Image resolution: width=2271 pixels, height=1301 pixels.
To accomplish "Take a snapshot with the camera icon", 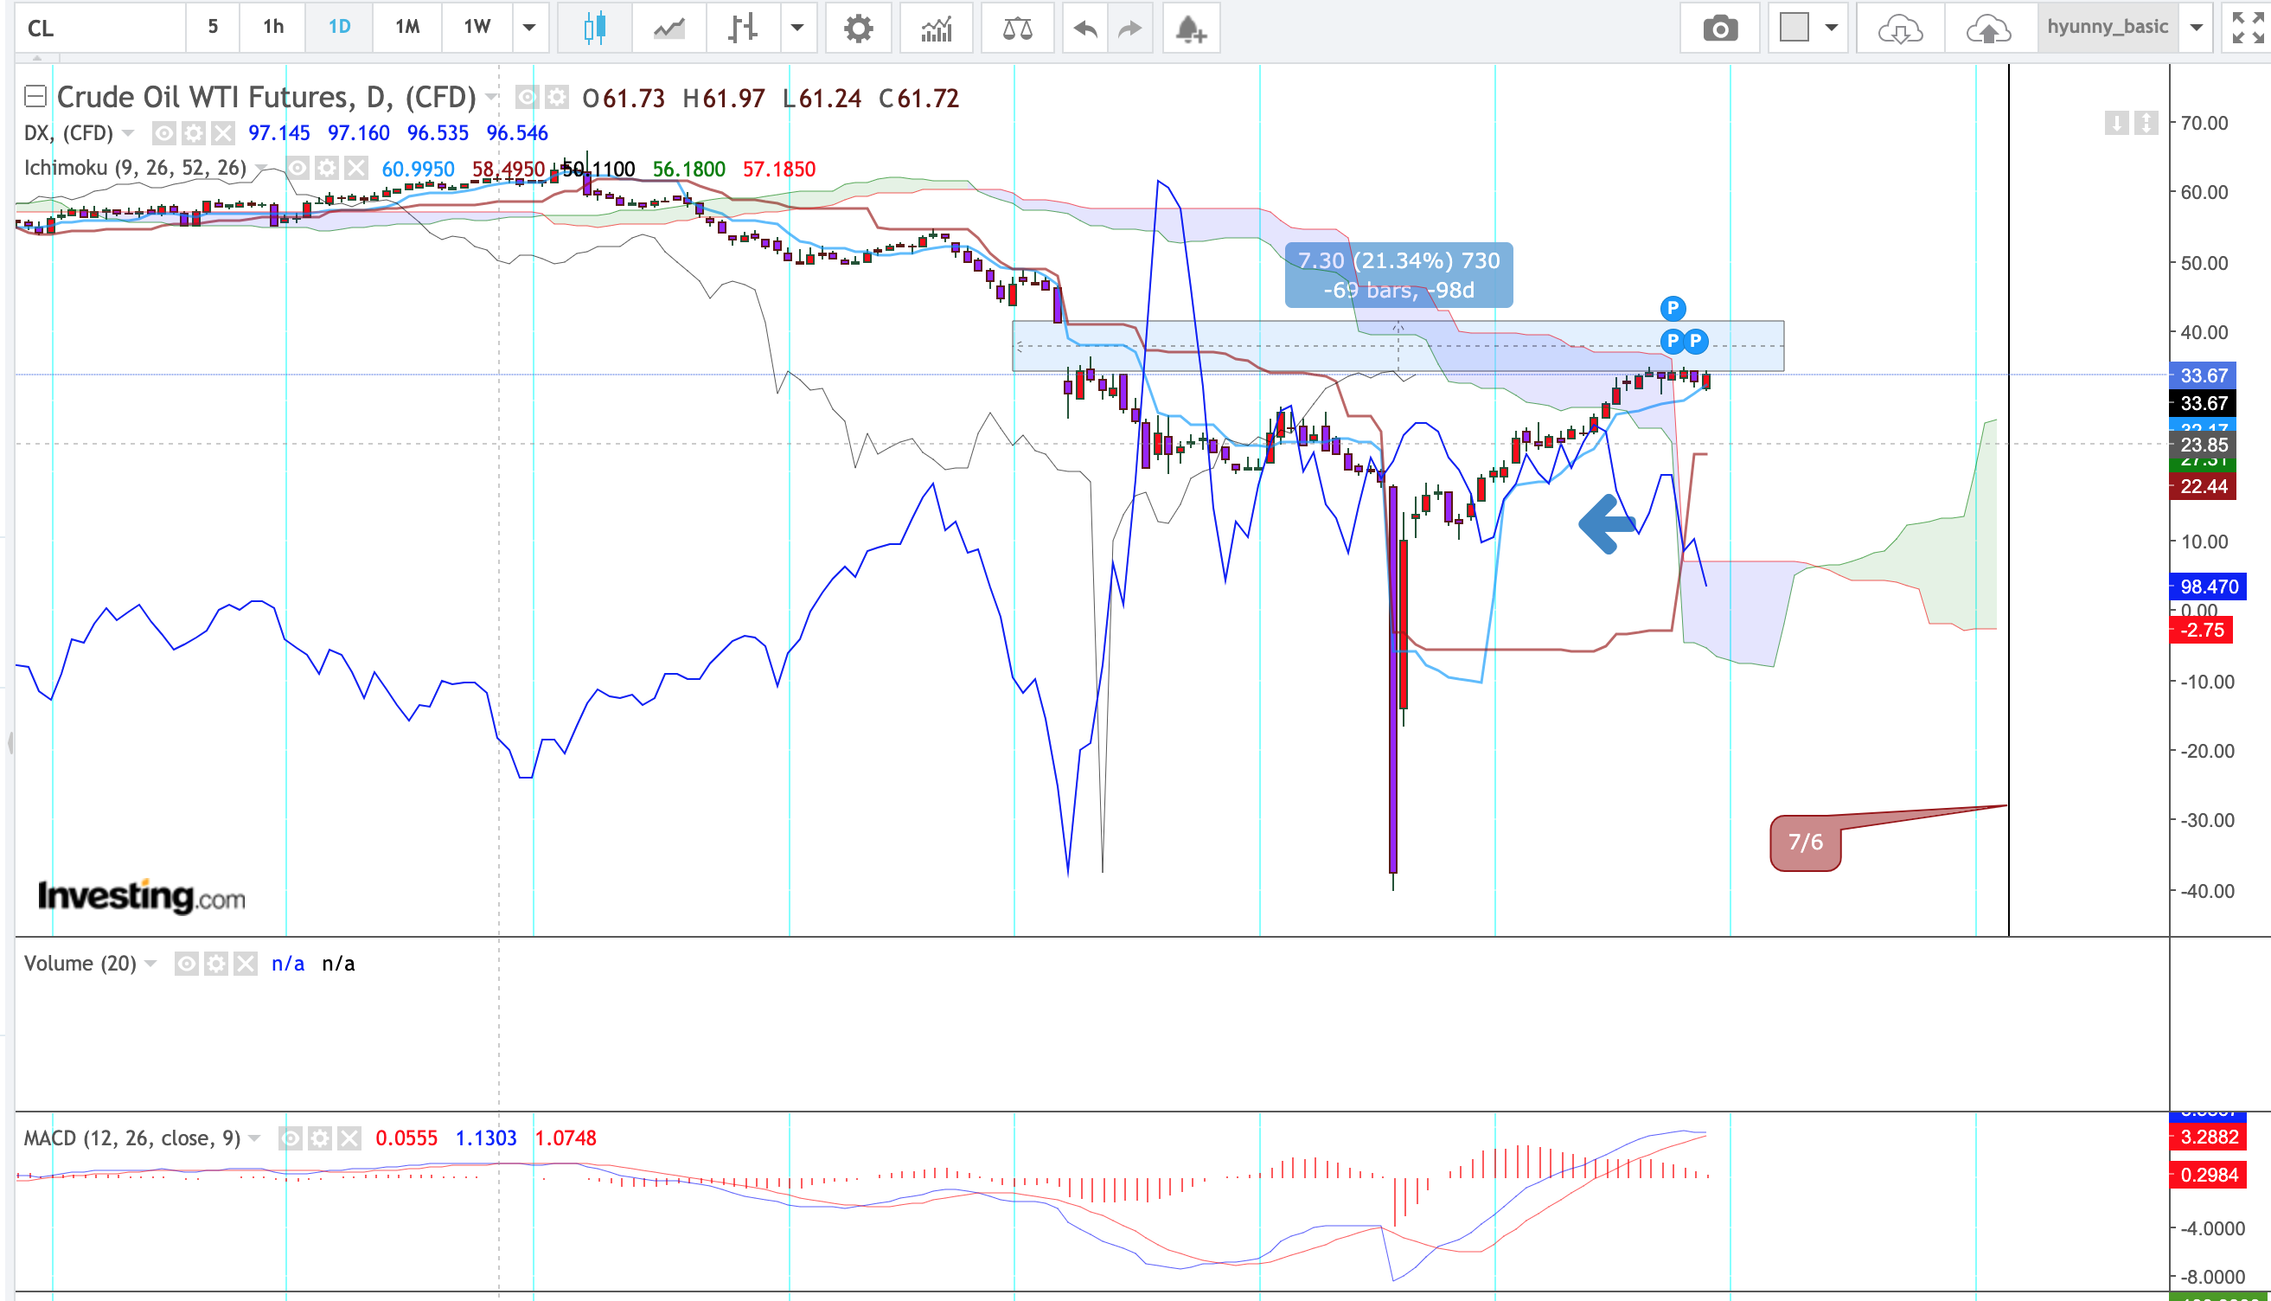I will pyautogui.click(x=1719, y=28).
